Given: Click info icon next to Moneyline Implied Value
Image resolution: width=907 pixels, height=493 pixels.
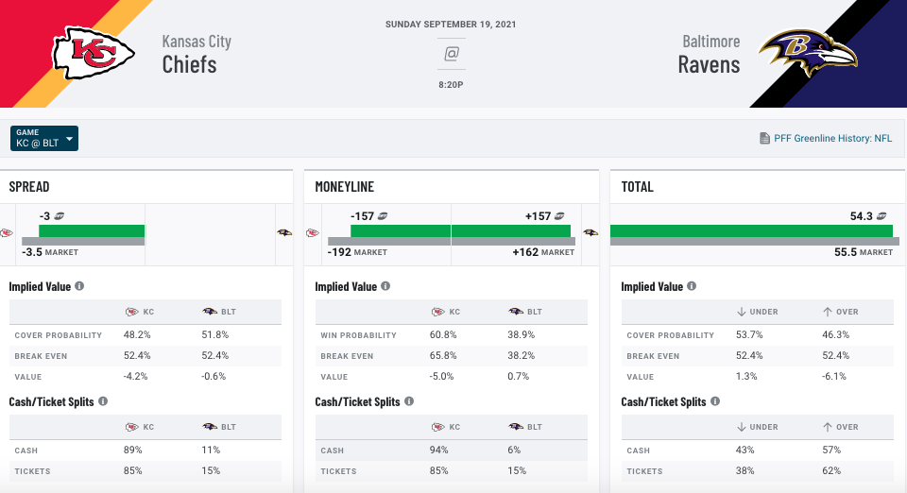Looking at the screenshot, I should pyautogui.click(x=385, y=286).
